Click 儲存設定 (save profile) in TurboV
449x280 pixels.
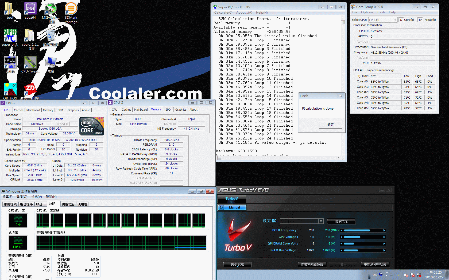(341, 221)
